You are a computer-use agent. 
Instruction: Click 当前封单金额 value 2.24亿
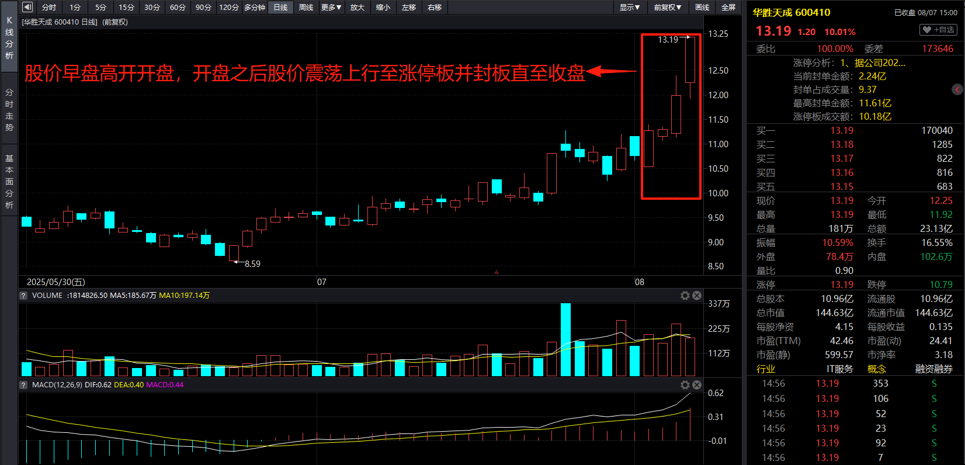click(872, 76)
